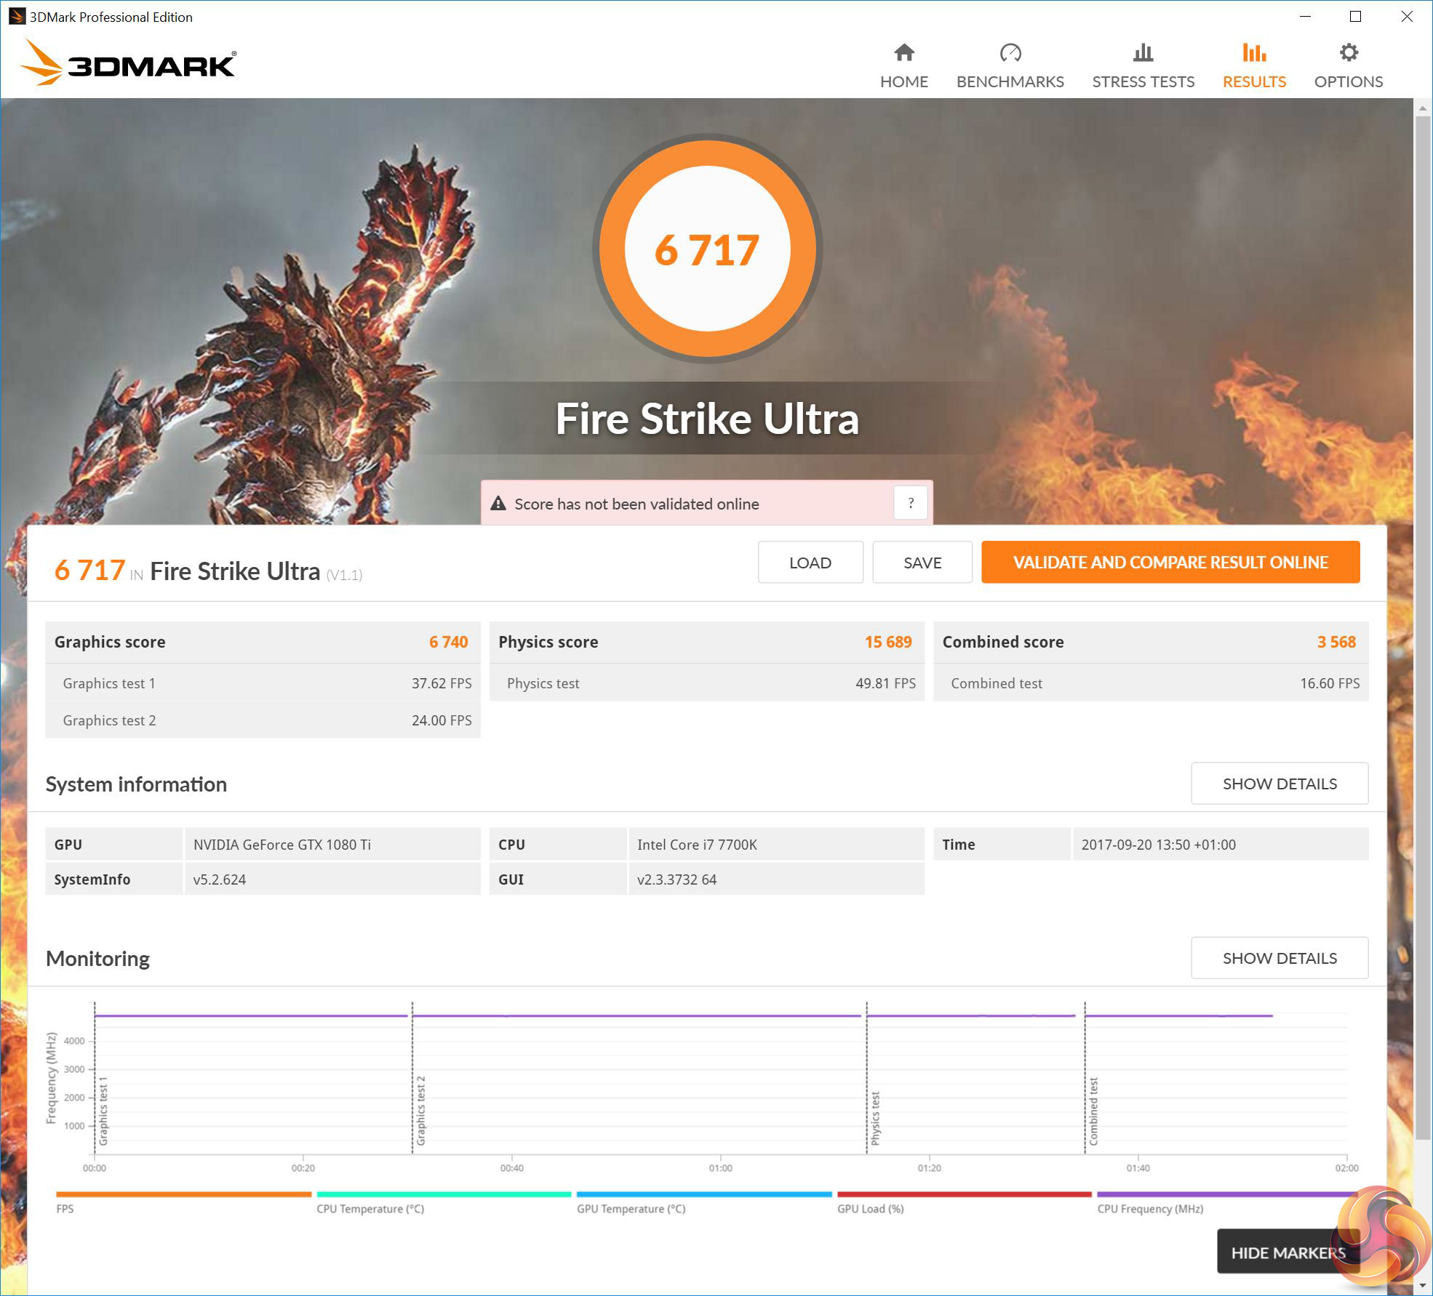Toggle the GPU Load legend series
The height and width of the screenshot is (1296, 1433).
(x=870, y=1209)
